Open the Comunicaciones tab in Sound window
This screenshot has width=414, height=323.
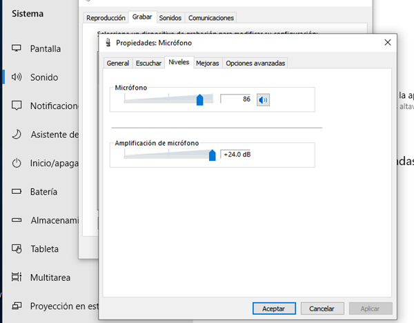point(211,18)
